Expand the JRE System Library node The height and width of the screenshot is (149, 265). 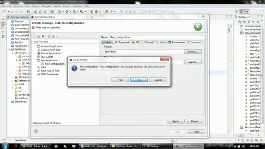tap(12, 77)
